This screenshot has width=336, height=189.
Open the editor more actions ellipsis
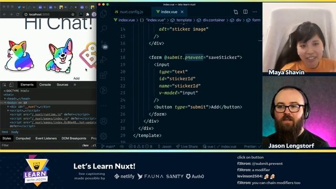pyautogui.click(x=255, y=12)
